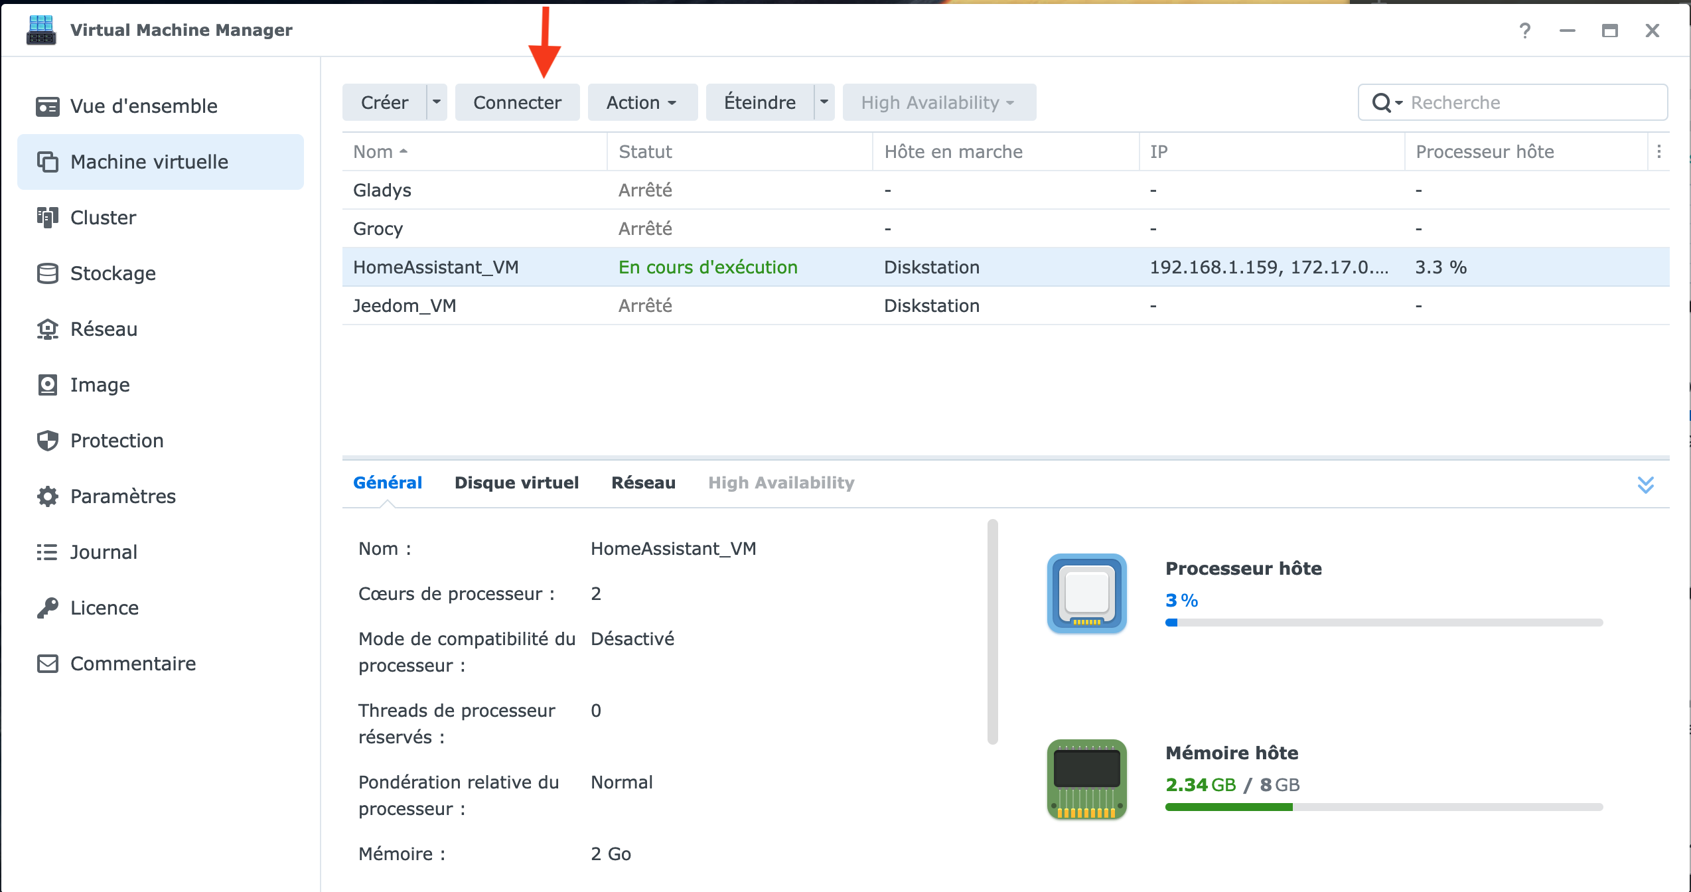
Task: Switch to the Disque virtuel tab
Action: point(516,483)
